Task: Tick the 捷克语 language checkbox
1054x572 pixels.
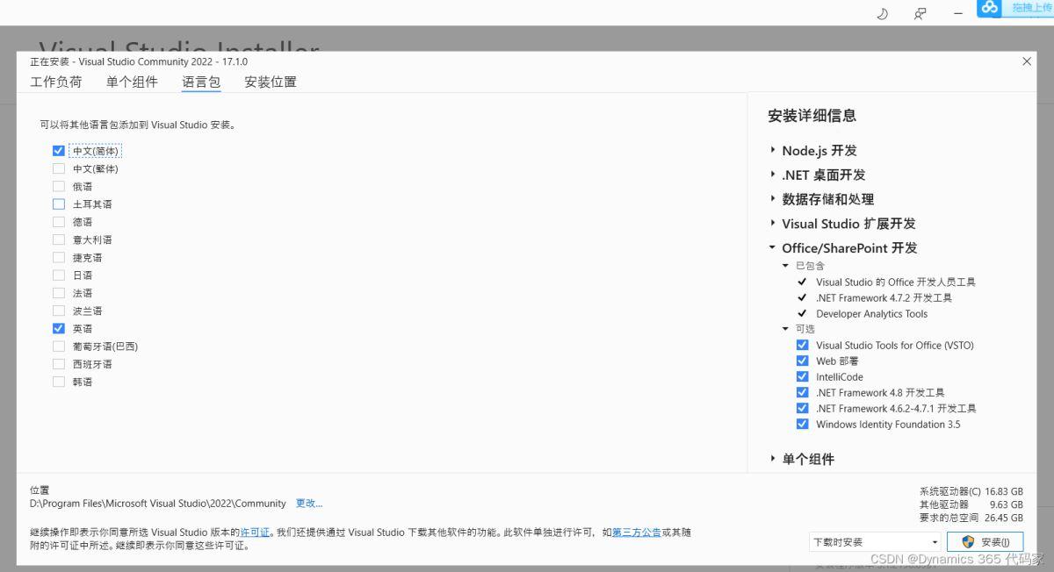Action: (x=59, y=257)
